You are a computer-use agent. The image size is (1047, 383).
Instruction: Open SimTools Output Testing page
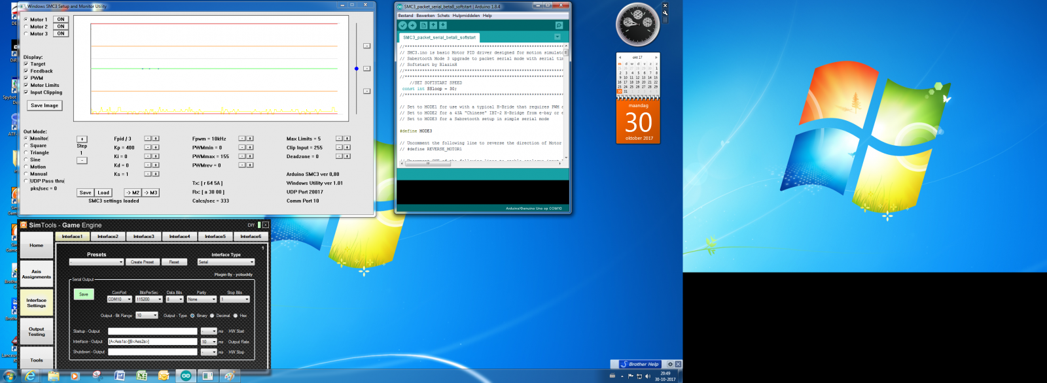pyautogui.click(x=37, y=331)
